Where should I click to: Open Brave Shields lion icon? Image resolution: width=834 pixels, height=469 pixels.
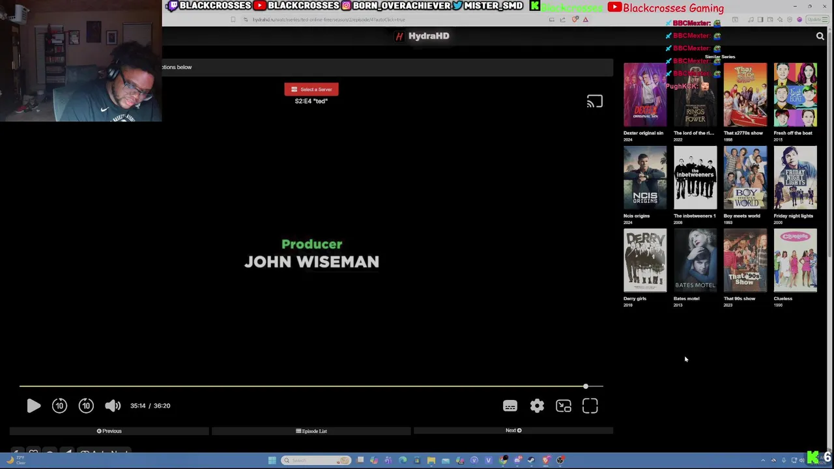(575, 20)
